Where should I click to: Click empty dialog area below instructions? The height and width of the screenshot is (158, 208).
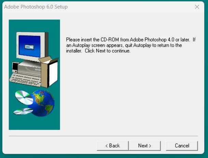130,93
